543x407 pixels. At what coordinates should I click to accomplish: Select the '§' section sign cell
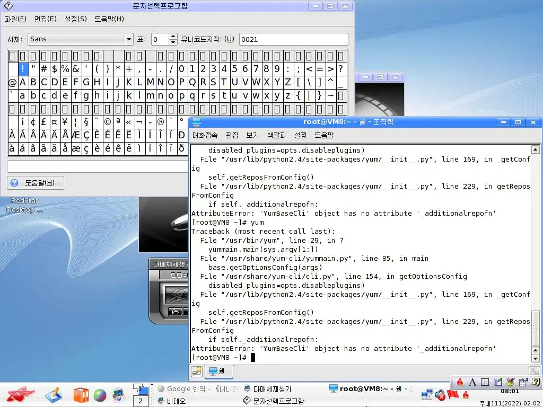[x=86, y=122]
